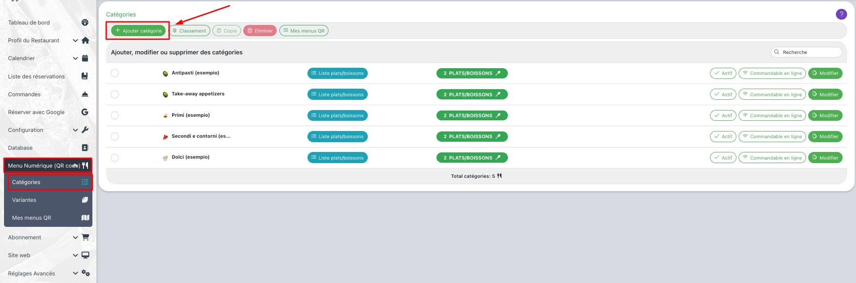Open the purple help question mark icon

(841, 14)
